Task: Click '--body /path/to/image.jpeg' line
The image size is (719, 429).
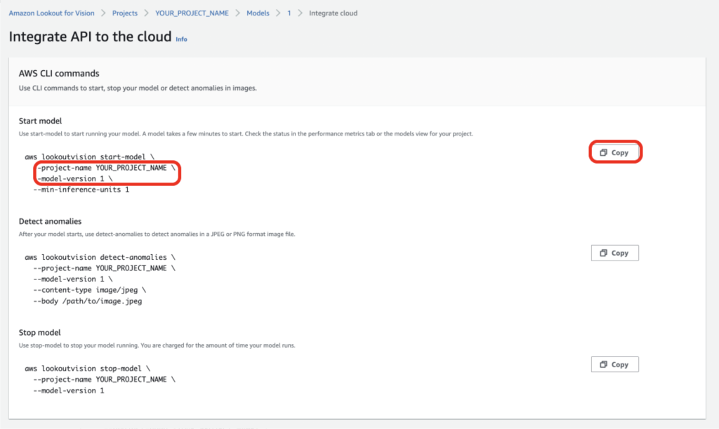Action: [x=88, y=301]
